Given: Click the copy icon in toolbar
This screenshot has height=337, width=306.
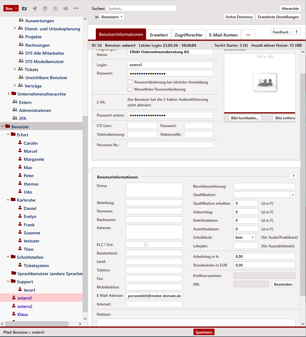Looking at the screenshot, I should [45, 8].
